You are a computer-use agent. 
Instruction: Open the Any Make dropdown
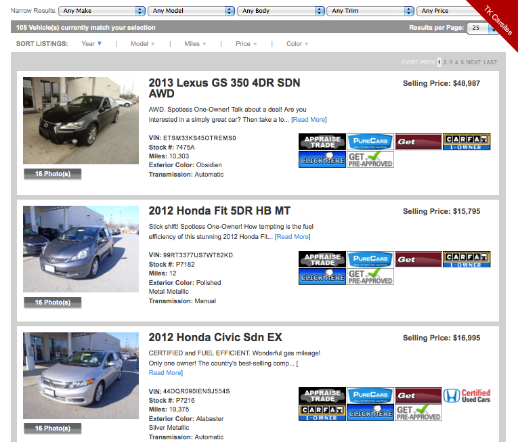coord(102,11)
